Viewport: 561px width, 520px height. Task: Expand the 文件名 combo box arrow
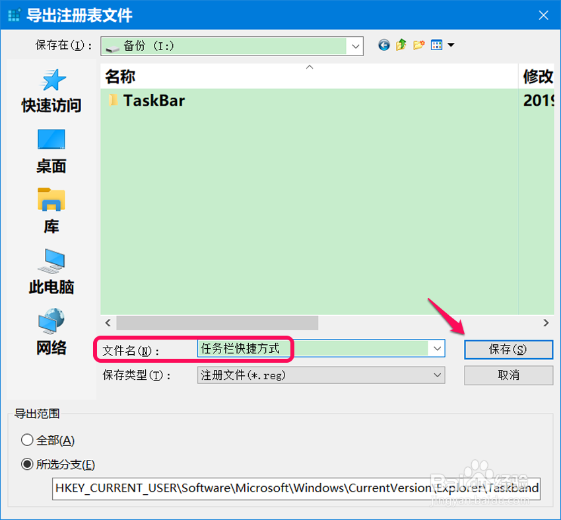(437, 349)
